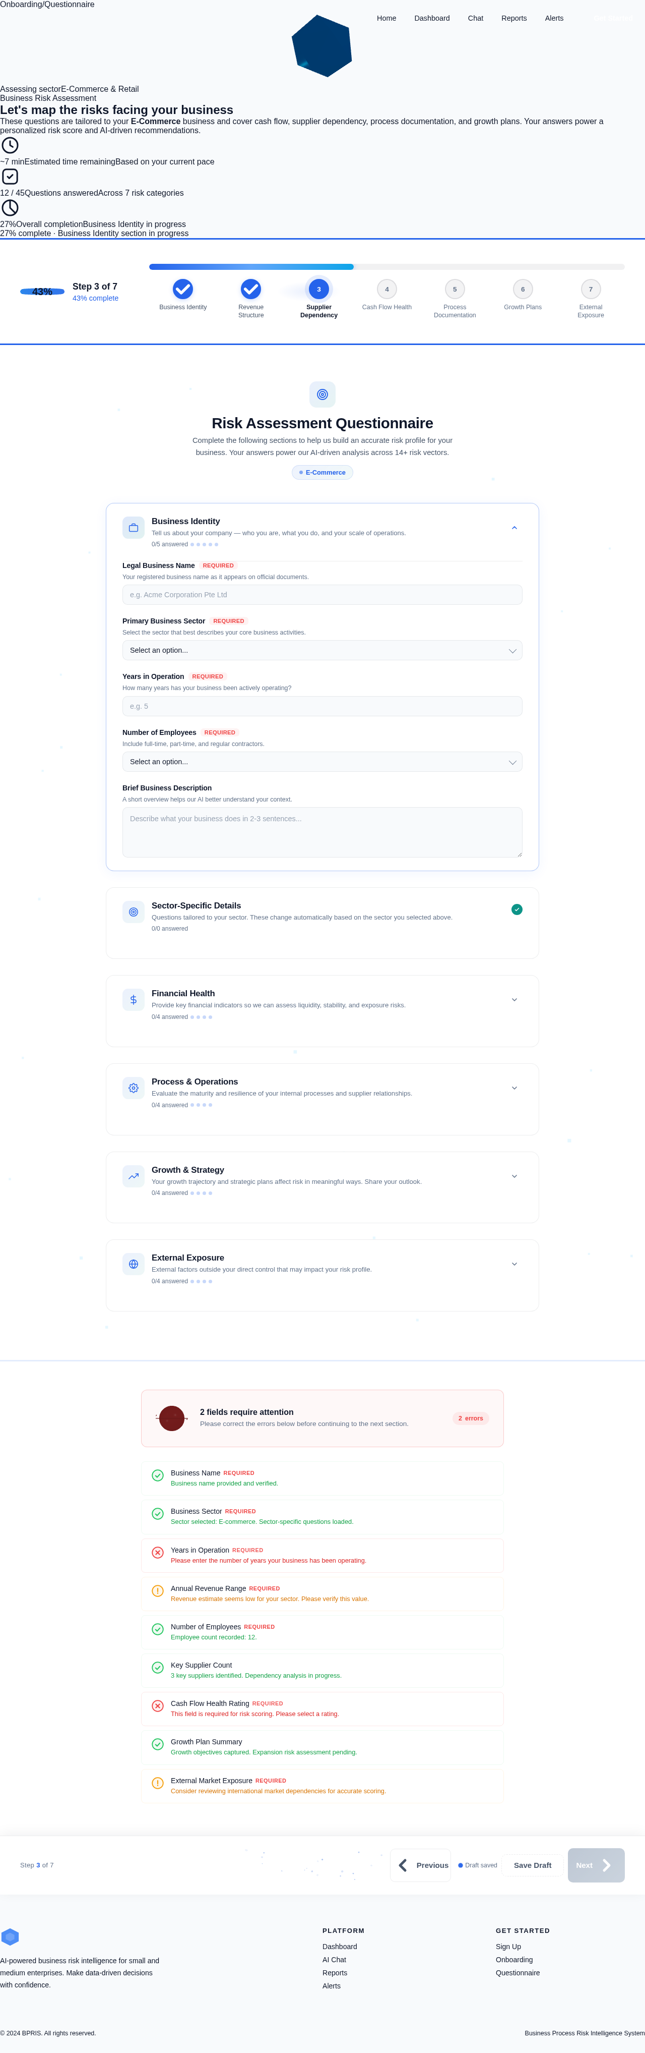Screen dimensions: 645x2053
Task: Expand the Growth & Strategy section
Action: click(x=514, y=1176)
